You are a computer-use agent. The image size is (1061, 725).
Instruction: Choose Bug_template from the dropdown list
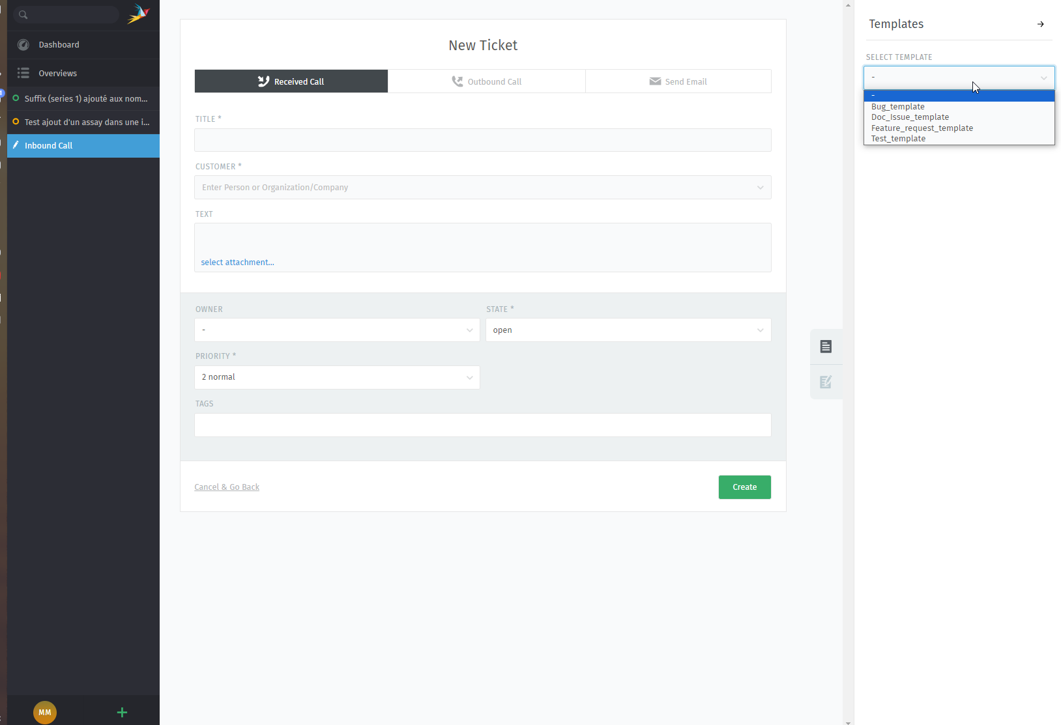(959, 107)
